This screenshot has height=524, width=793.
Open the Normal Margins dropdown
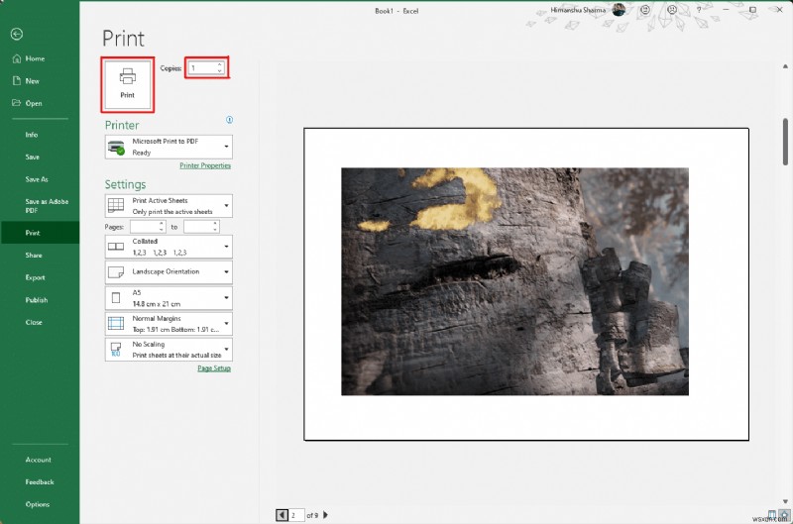point(169,323)
